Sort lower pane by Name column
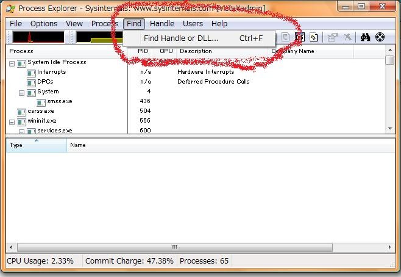Screen dimensions: 401x277 (x=231, y=145)
